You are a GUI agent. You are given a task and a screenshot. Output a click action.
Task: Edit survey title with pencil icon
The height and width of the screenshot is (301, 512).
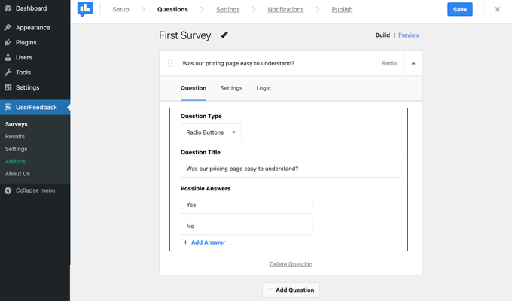pyautogui.click(x=224, y=35)
